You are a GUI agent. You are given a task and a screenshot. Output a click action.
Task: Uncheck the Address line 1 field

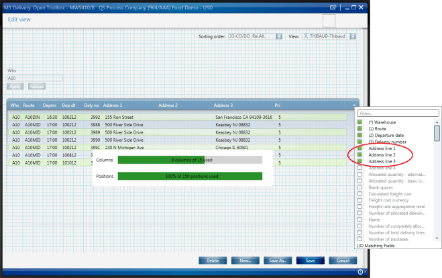click(360, 148)
